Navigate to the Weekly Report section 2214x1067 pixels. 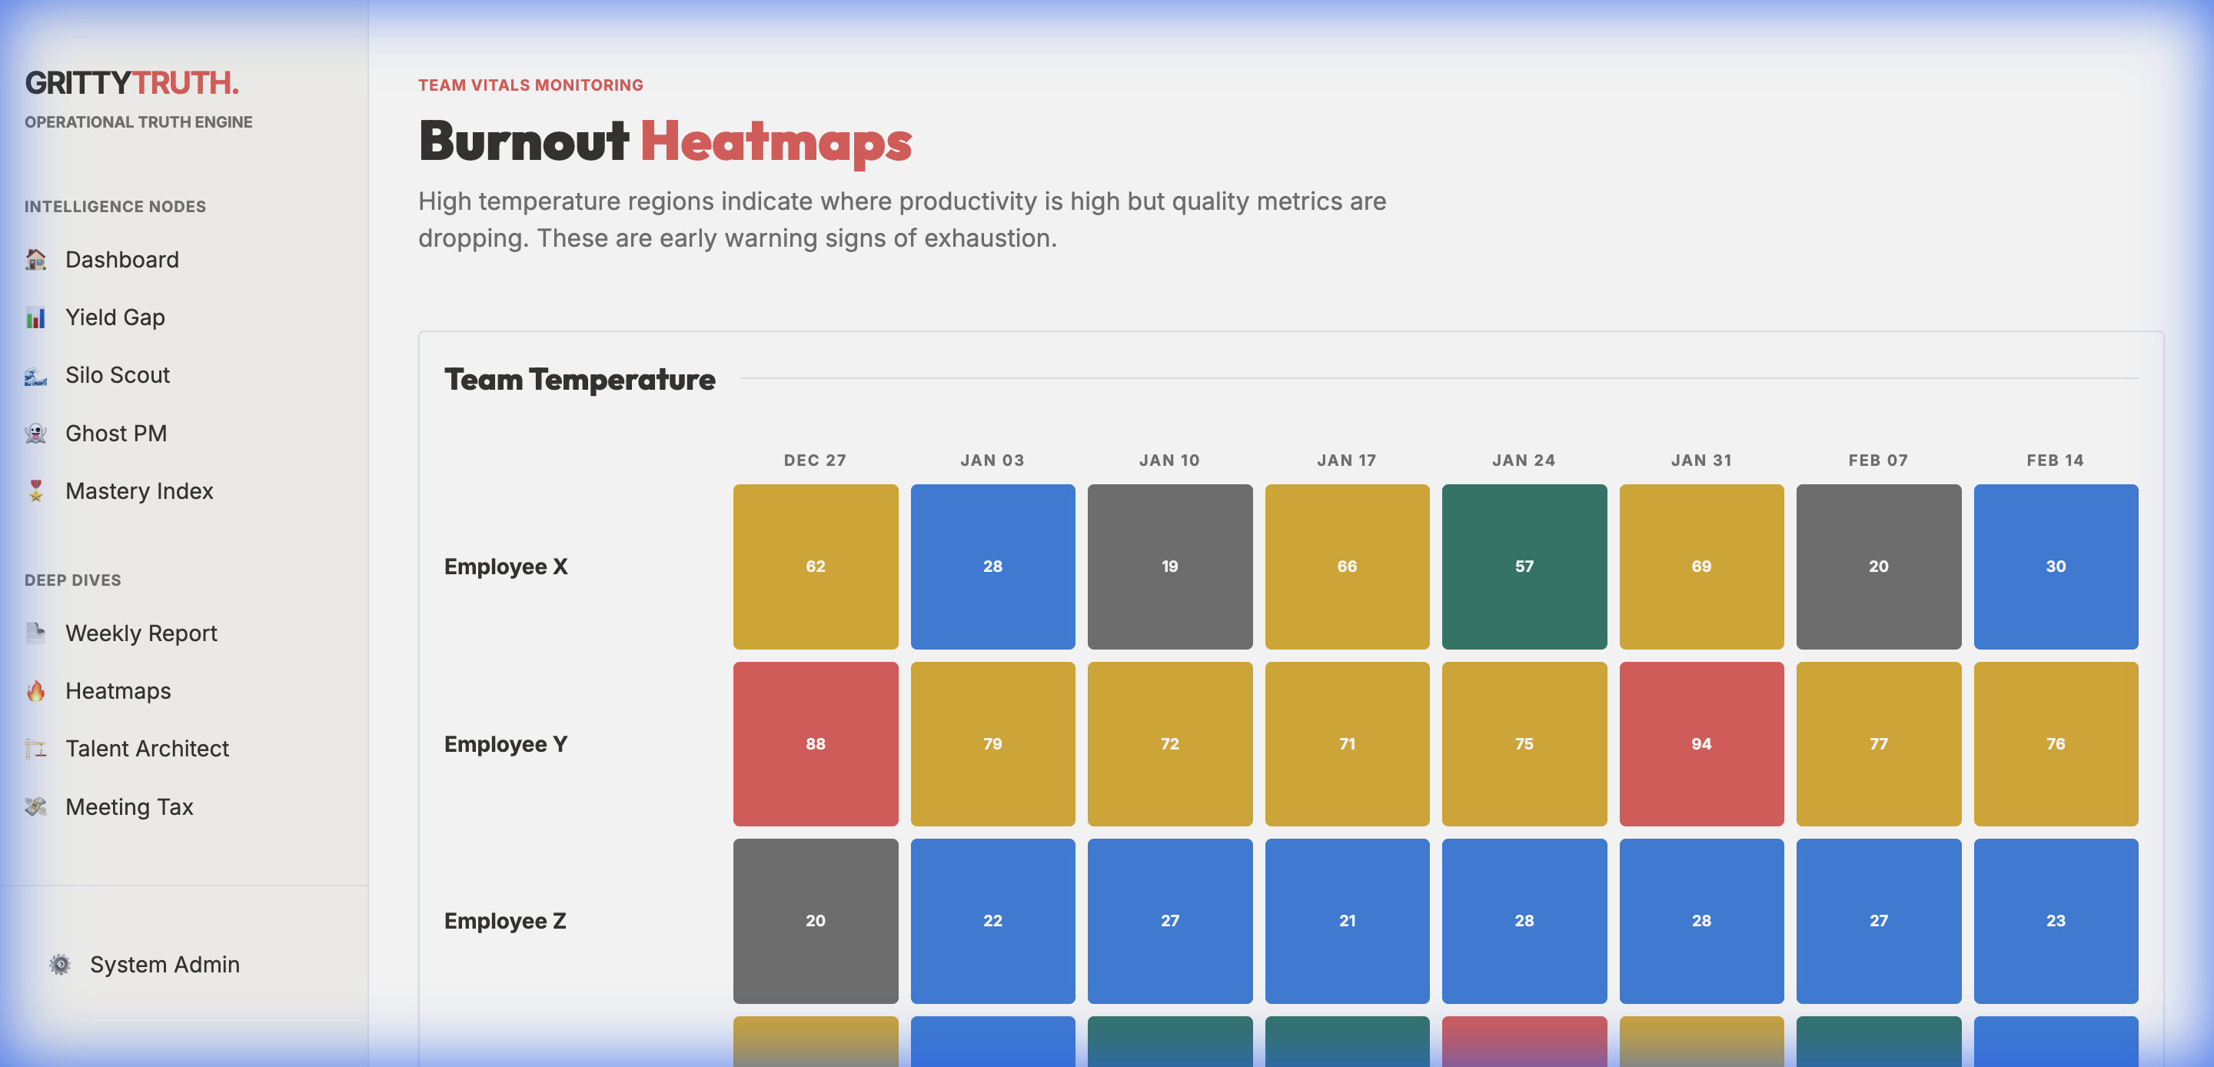(141, 633)
